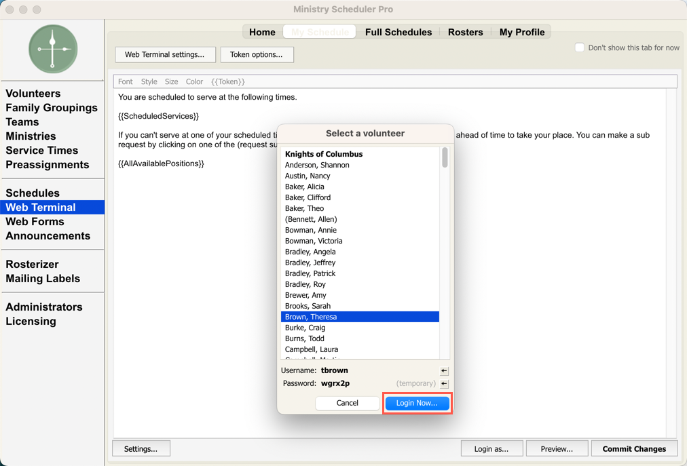687x466 pixels.
Task: Select volunteer Burke, Craig
Action: (x=360, y=328)
